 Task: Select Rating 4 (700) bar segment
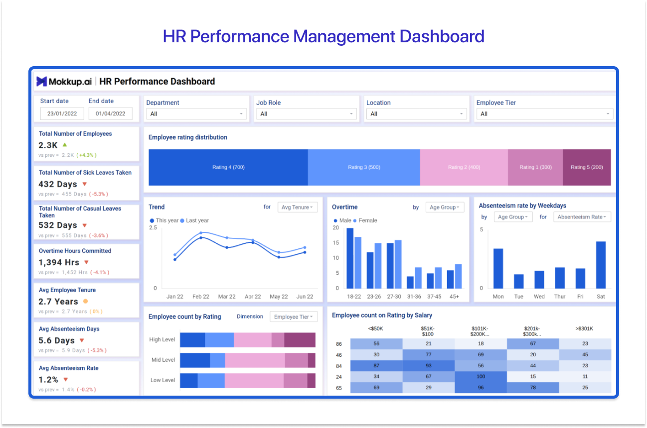[x=228, y=167]
